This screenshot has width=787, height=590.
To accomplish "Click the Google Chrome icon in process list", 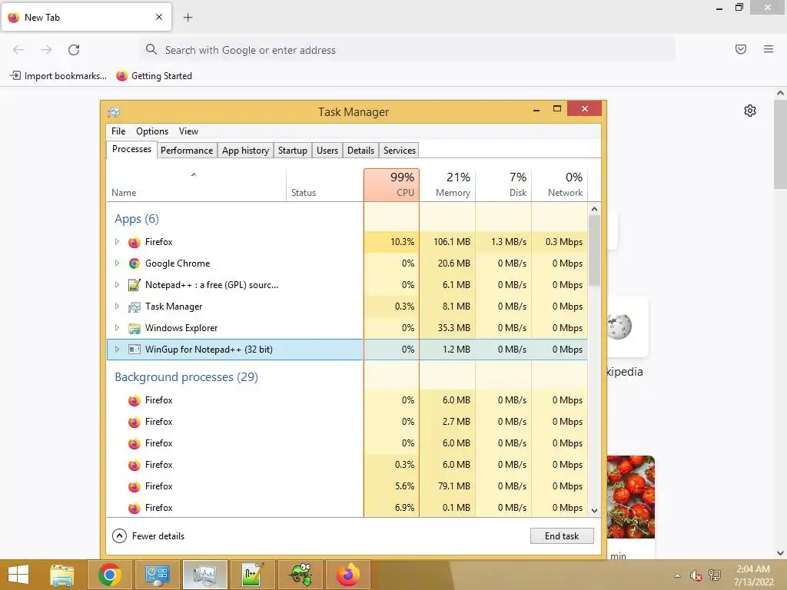I will point(134,264).
